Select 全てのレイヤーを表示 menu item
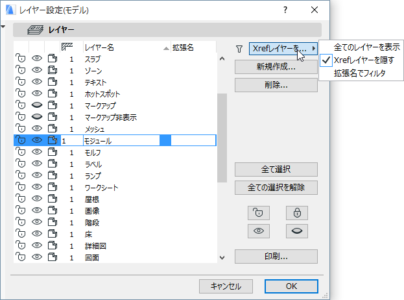Image resolution: width=404 pixels, height=300 pixels. (x=366, y=47)
